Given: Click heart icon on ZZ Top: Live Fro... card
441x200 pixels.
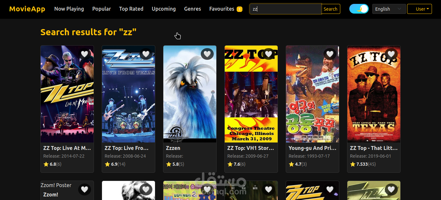Looking at the screenshot, I should coord(146,54).
